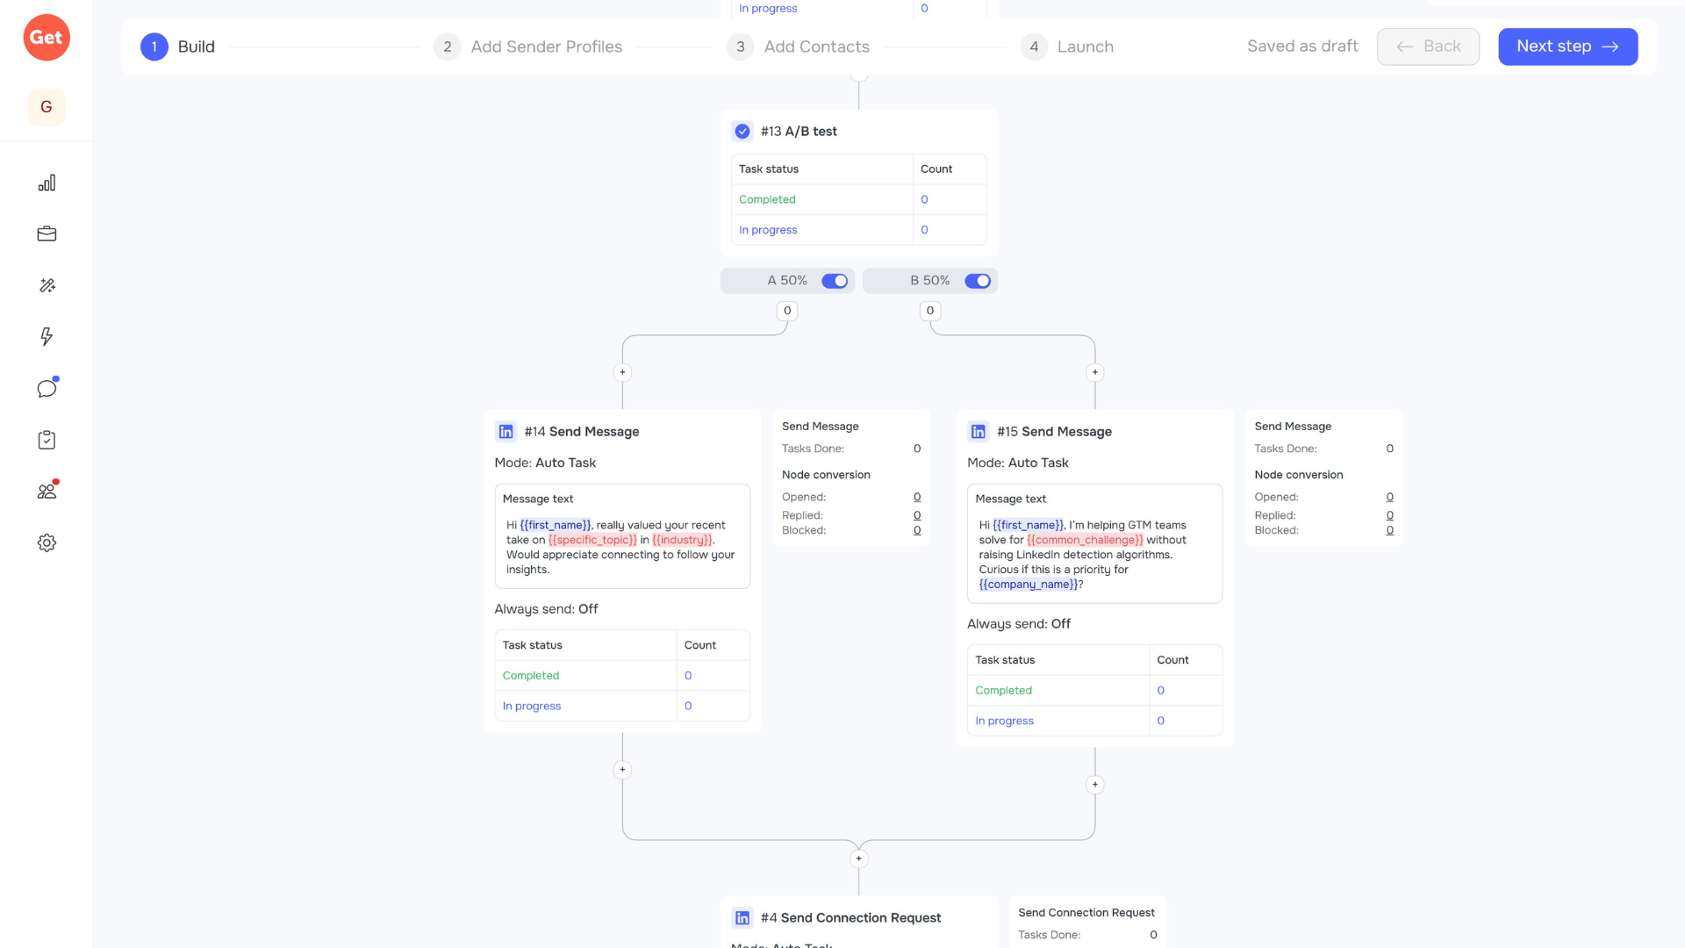
Task: Check the #13 A/B test checkbox
Action: (742, 132)
